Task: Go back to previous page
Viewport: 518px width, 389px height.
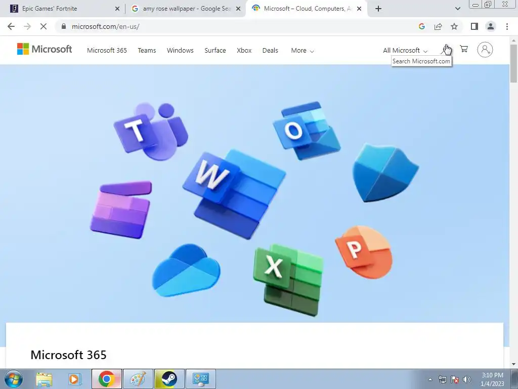Action: pos(11,26)
